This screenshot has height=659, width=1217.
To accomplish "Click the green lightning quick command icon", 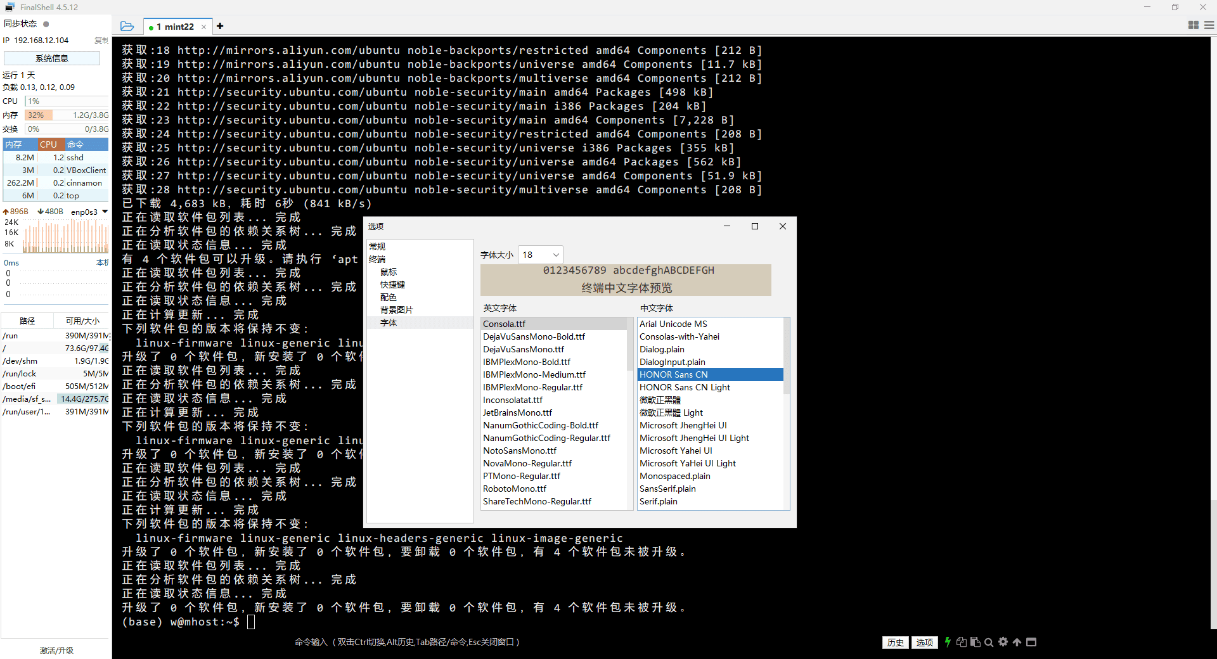I will click(948, 642).
